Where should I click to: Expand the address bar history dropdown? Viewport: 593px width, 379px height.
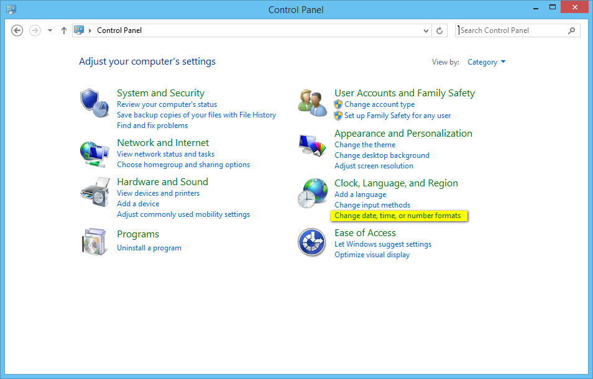coord(426,30)
